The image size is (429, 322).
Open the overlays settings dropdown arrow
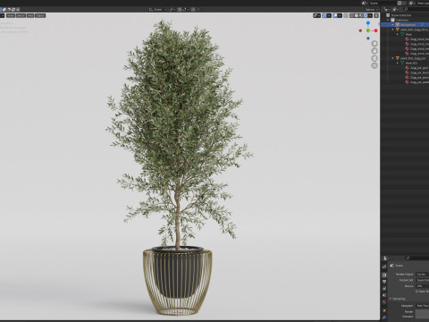point(340,15)
